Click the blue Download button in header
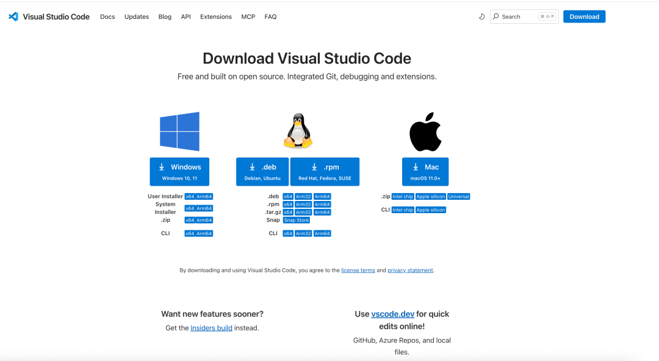This screenshot has height=361, width=659. click(584, 16)
